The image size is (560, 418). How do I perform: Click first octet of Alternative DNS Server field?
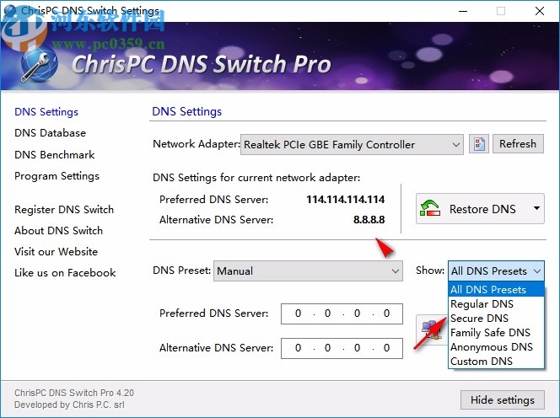(298, 348)
